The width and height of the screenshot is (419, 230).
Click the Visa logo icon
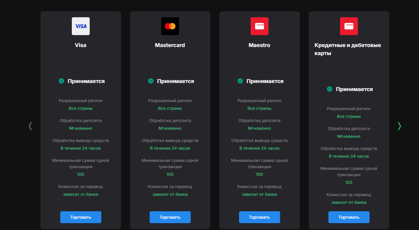[81, 26]
